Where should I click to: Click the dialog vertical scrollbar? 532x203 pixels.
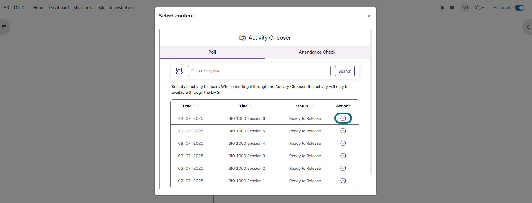click(371, 103)
